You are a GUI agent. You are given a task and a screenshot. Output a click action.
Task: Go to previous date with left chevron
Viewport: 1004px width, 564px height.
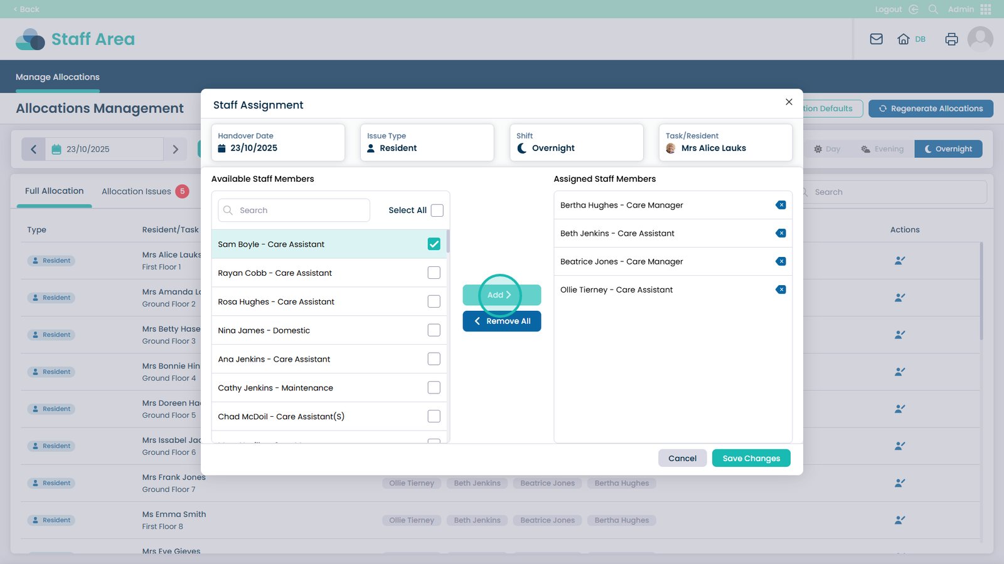34,149
